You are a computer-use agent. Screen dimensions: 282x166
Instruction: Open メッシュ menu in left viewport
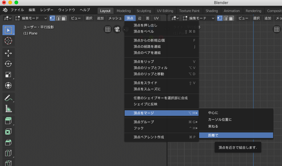(x=115, y=18)
